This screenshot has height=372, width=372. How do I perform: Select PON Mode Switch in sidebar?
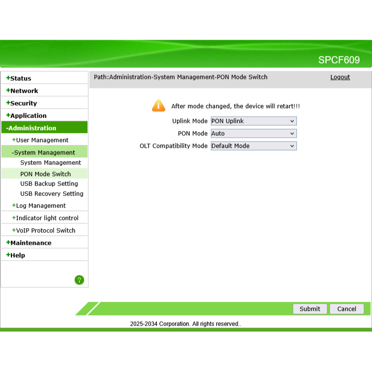click(x=45, y=174)
